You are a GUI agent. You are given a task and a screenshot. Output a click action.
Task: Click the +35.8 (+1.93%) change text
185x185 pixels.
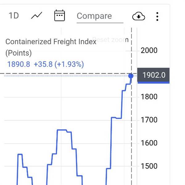[59, 64]
